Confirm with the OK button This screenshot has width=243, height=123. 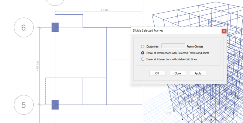tap(157, 73)
